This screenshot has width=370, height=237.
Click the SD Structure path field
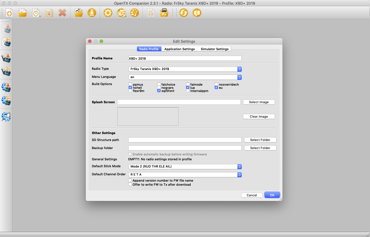[185, 140]
